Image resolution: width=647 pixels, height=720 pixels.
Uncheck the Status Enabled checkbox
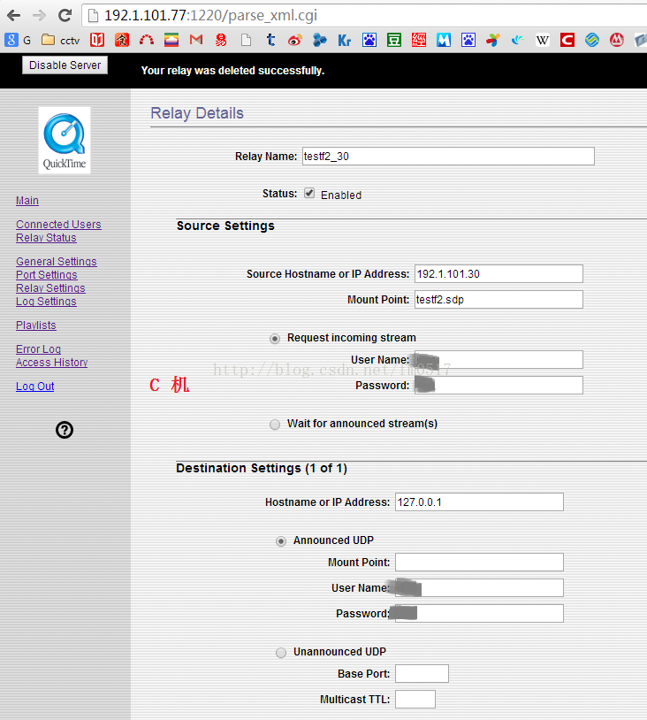pos(309,194)
